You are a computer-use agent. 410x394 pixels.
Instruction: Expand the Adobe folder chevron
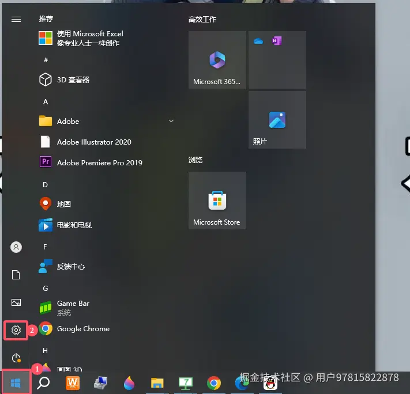tap(171, 121)
